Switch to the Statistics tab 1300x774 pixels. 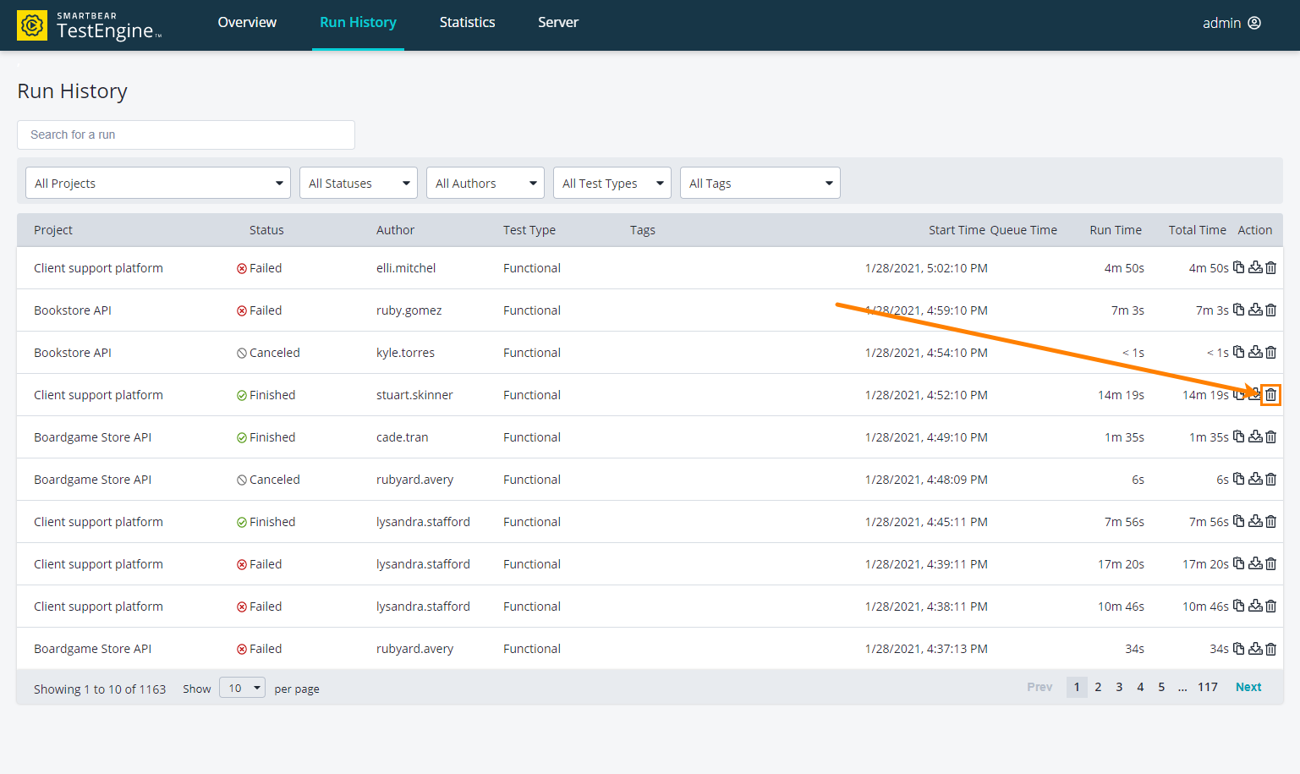point(467,23)
